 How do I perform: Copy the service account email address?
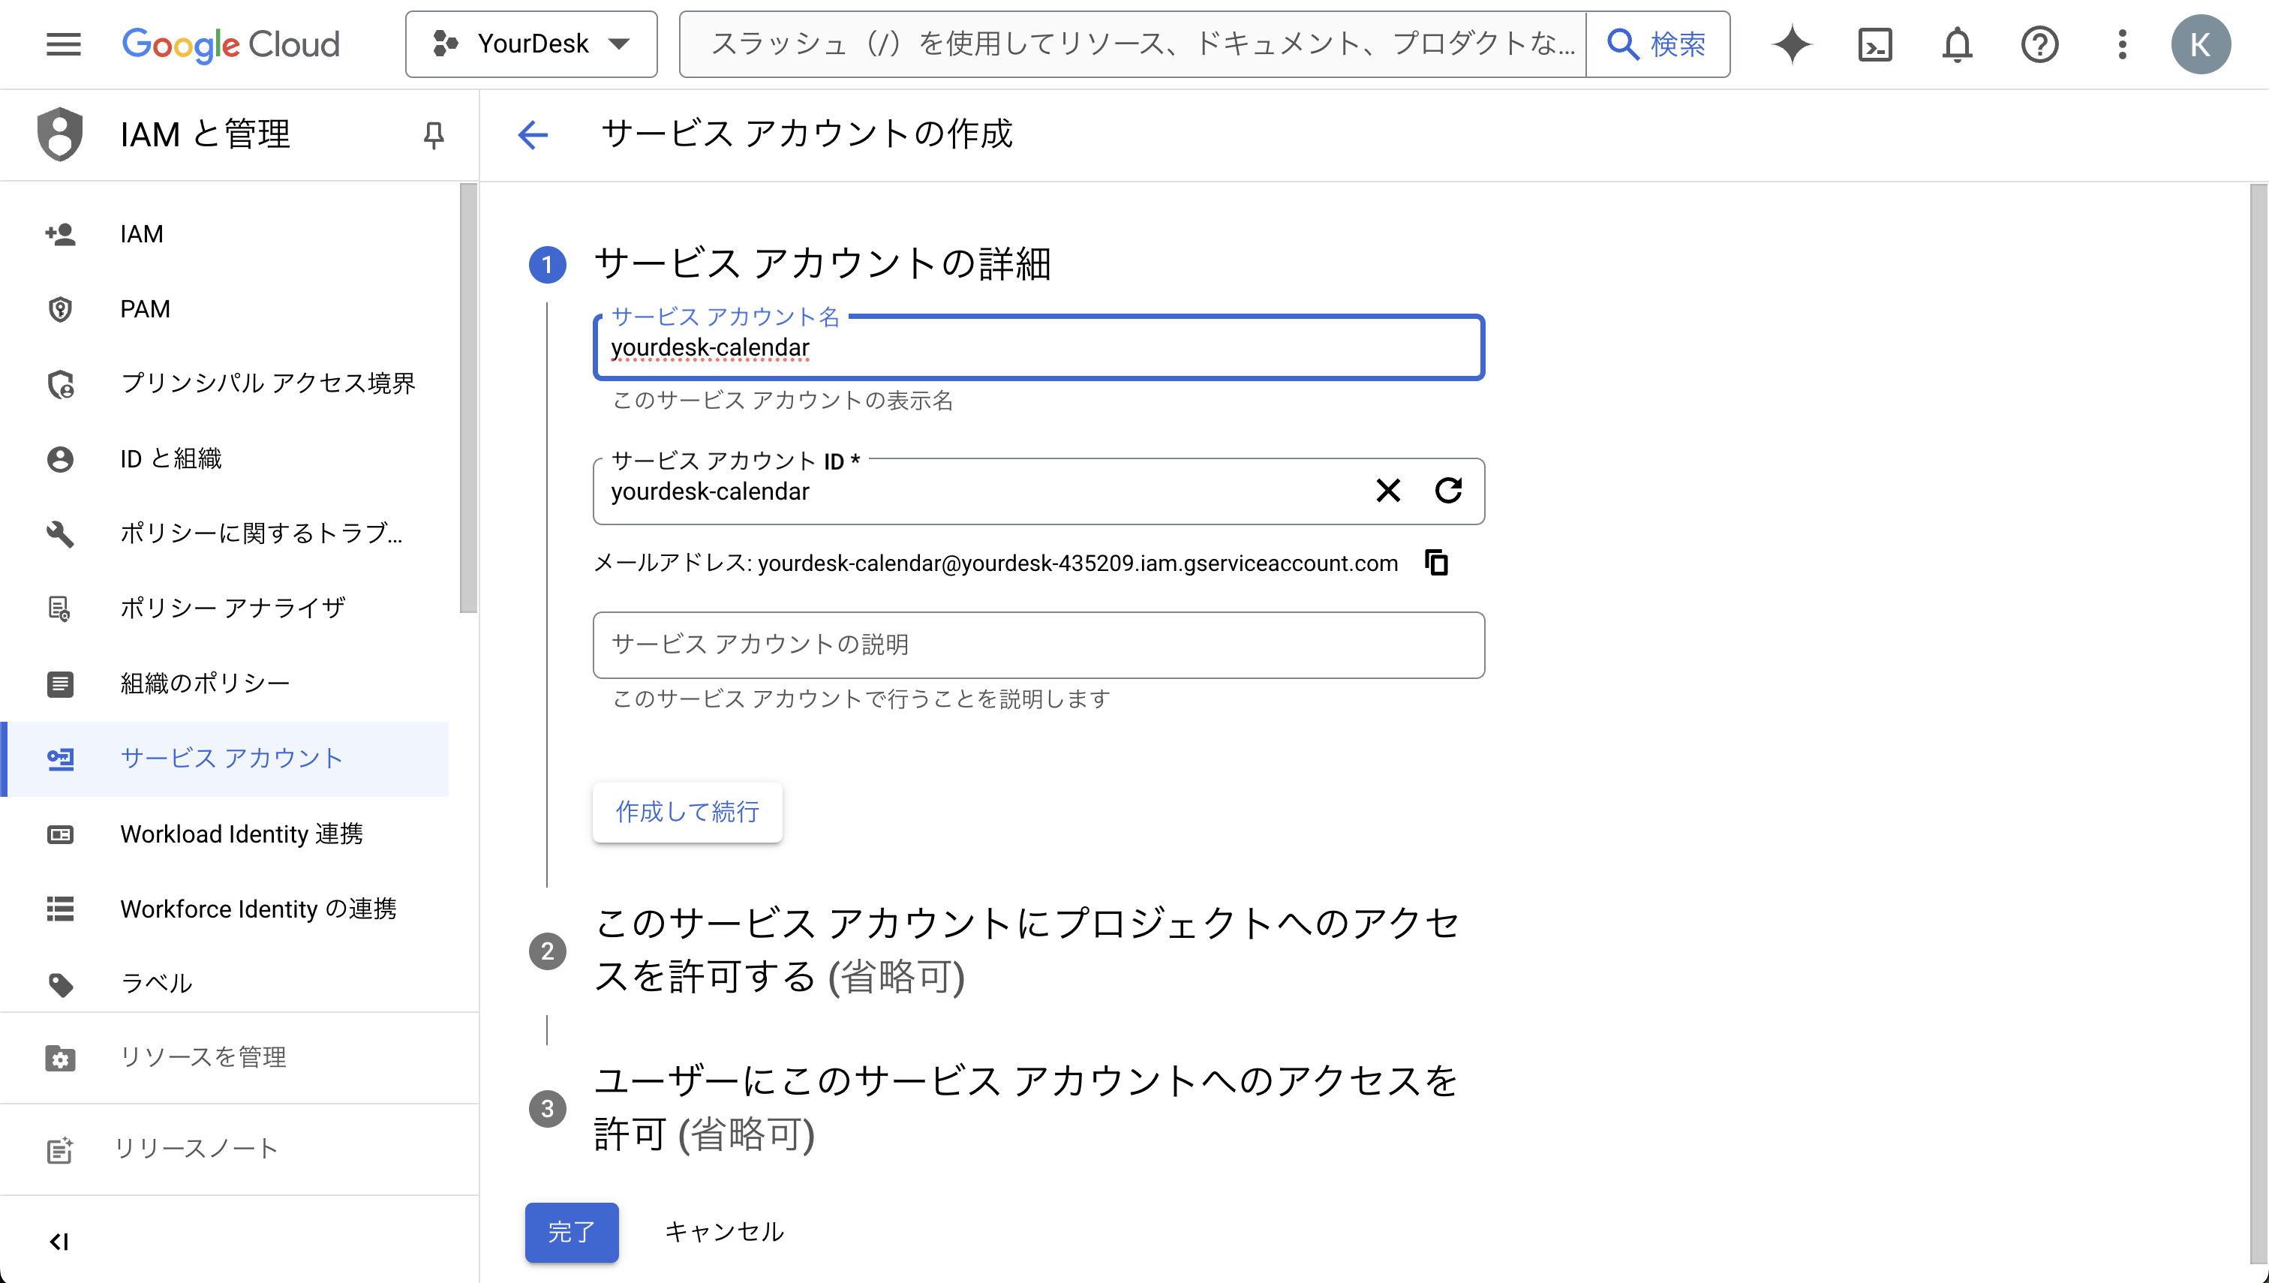(1436, 562)
